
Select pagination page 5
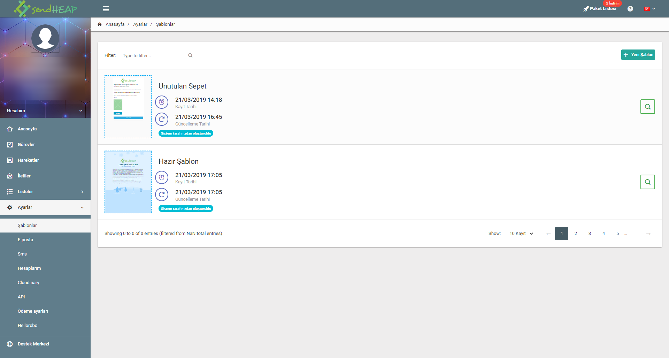tap(617, 234)
